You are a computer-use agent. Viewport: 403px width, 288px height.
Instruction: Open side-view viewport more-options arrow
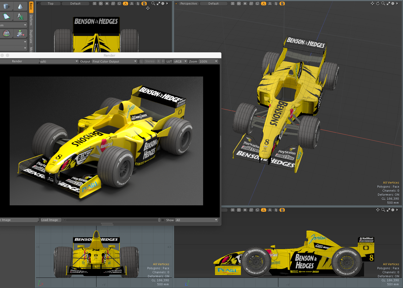coord(397,210)
